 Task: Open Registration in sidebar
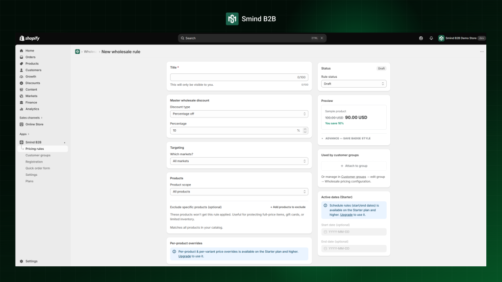point(34,162)
